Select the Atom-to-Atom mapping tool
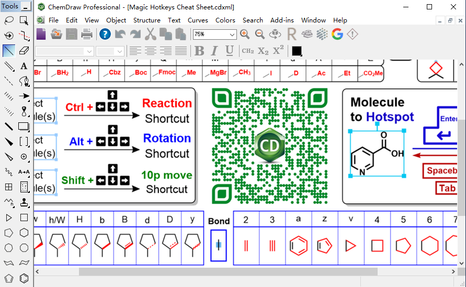This screenshot has width=466, height=287. click(x=24, y=171)
